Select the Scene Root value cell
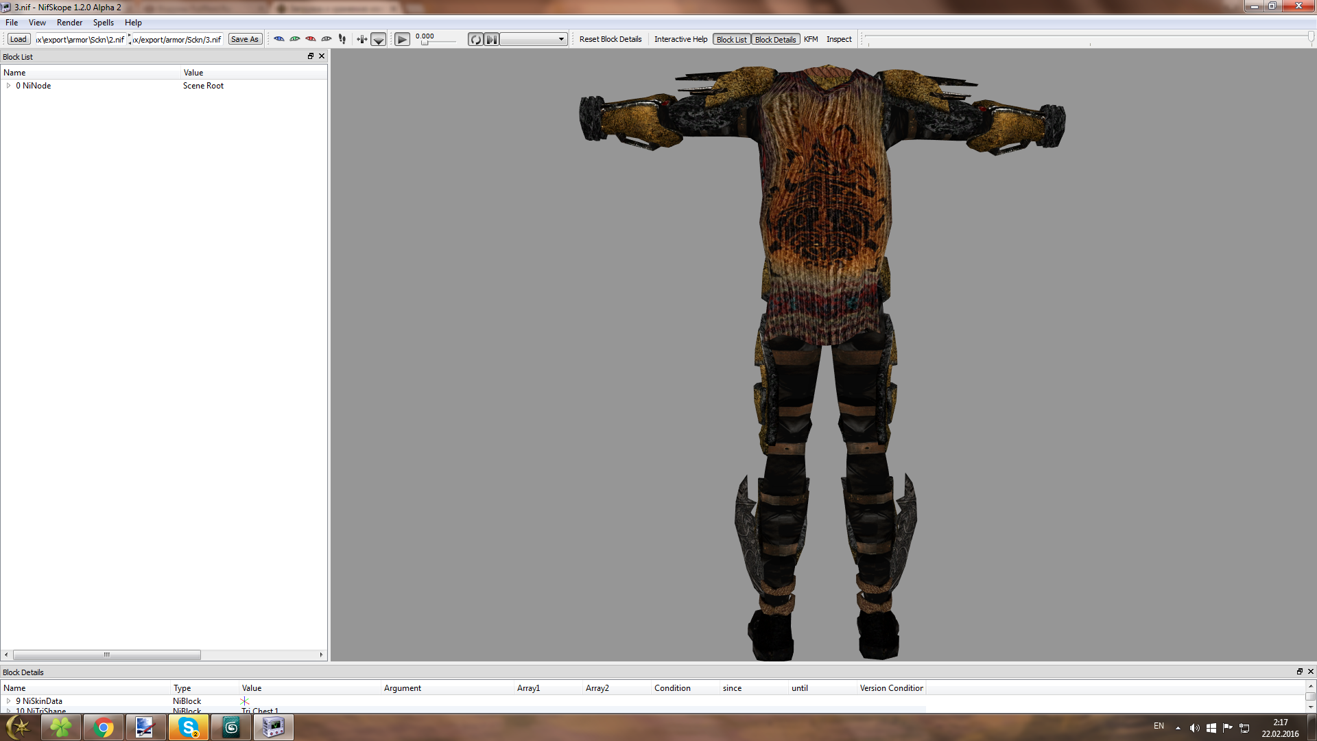 pos(203,86)
